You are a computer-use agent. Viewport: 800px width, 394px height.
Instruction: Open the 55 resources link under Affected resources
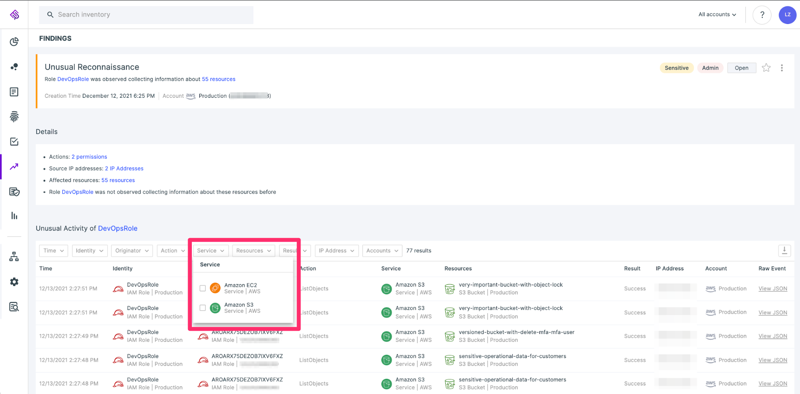(118, 180)
